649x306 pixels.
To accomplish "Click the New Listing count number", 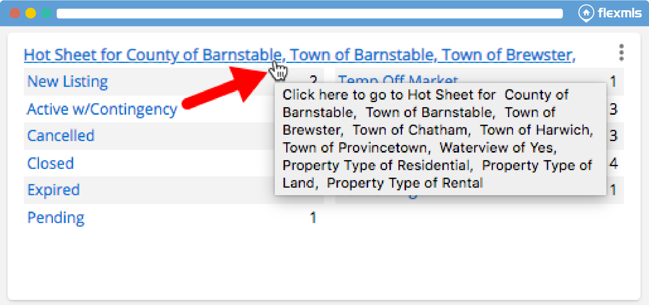I will 313,79.
